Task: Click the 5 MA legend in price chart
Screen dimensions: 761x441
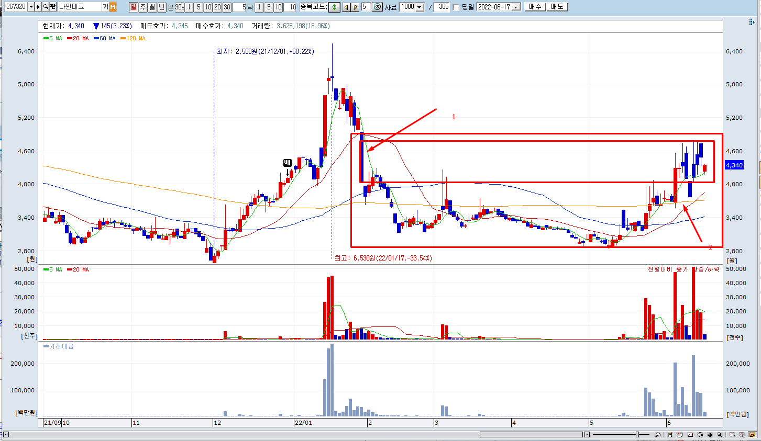Action: point(53,39)
